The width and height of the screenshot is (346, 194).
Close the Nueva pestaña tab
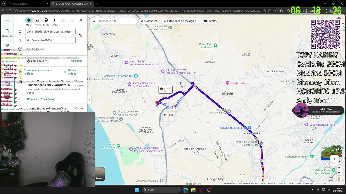(x=48, y=4)
